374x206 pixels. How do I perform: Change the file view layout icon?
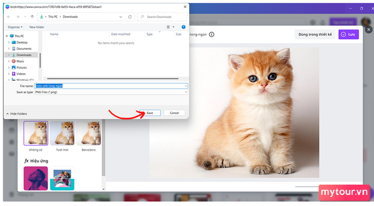pyautogui.click(x=168, y=27)
